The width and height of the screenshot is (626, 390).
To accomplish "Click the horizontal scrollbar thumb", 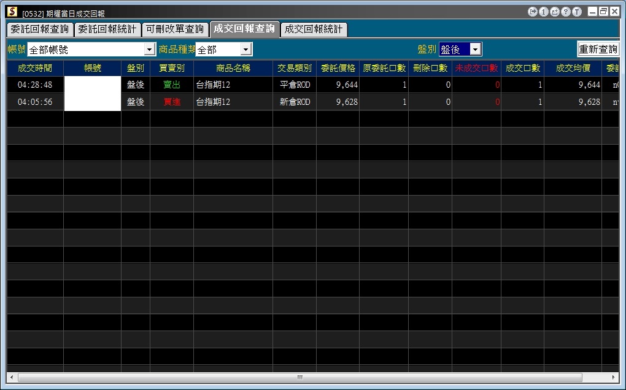I will pos(300,377).
